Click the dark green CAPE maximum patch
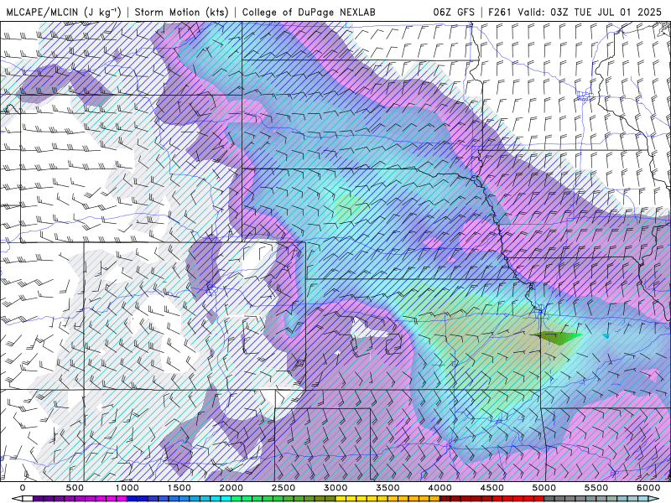 [557, 338]
